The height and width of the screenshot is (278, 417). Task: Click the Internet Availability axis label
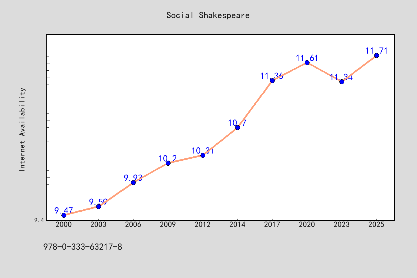(22, 129)
